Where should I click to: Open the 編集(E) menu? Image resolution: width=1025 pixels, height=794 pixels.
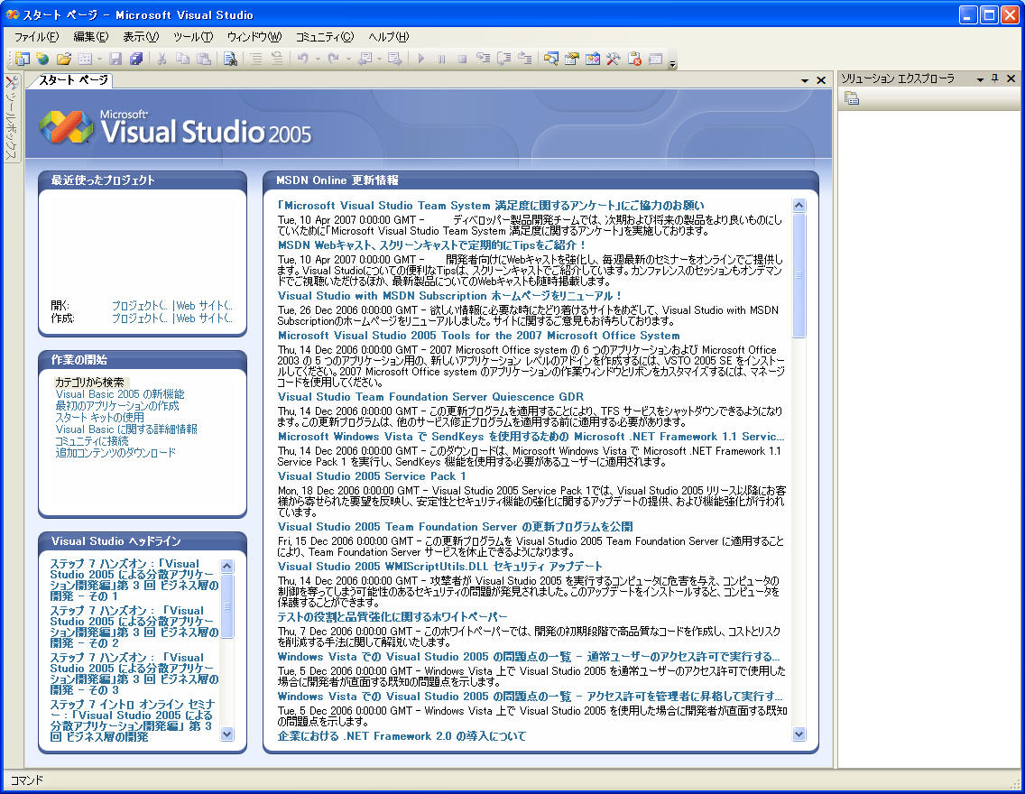pos(91,37)
